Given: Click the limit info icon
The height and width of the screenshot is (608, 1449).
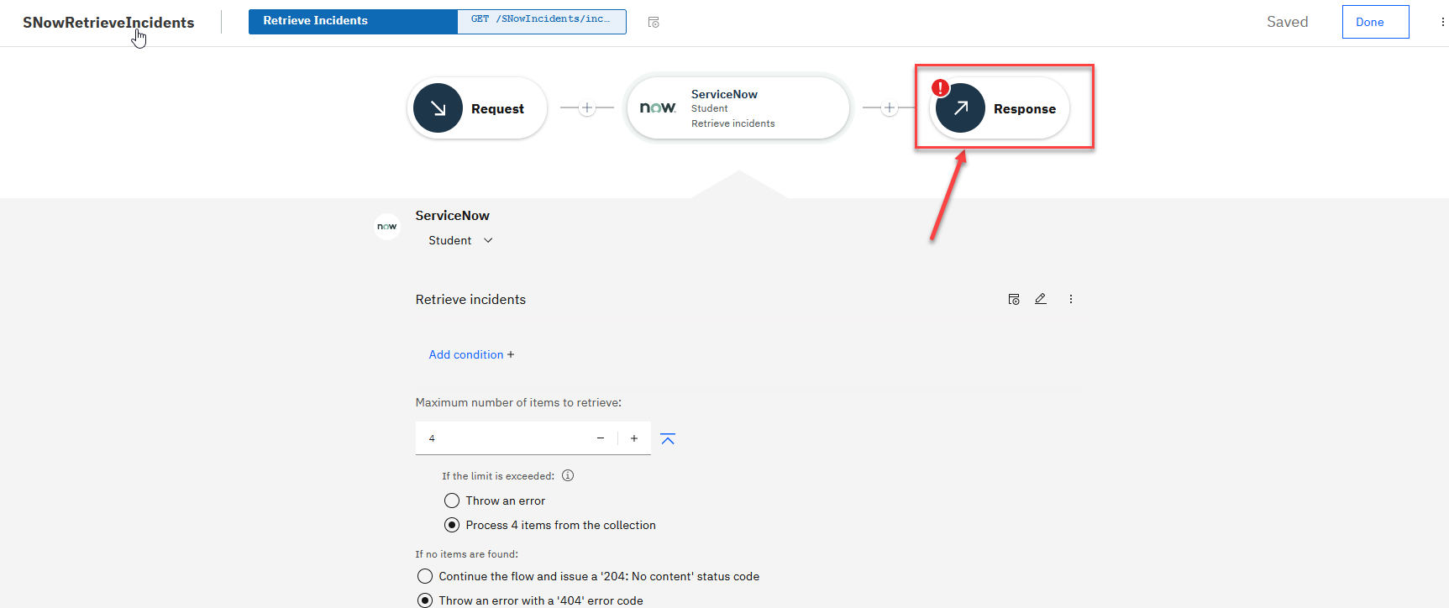Looking at the screenshot, I should 568,475.
